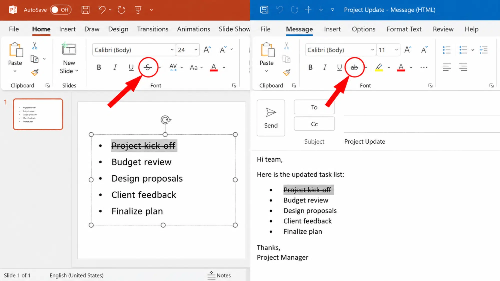Viewport: 500px width, 281px height.
Task: Toggle Strikethrough in PowerPoint
Action: tap(148, 67)
